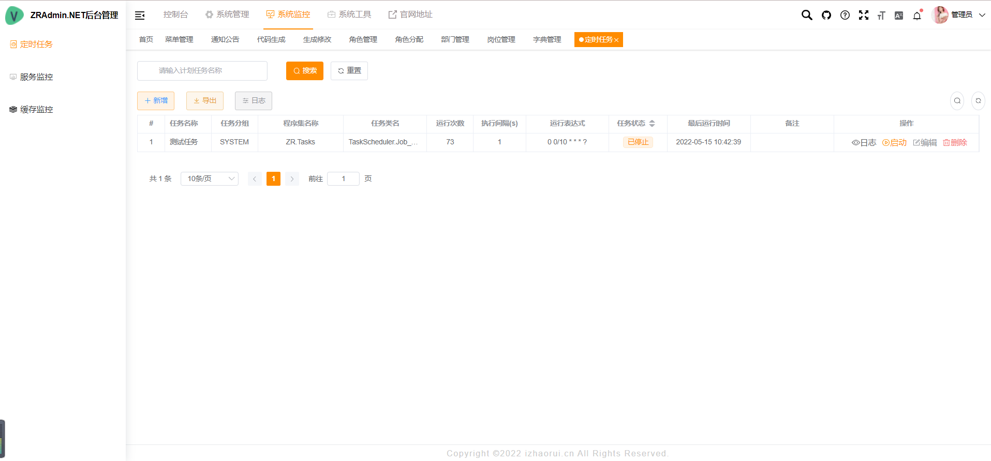Open the notification bell icon
The image size is (991, 461).
(x=917, y=16)
